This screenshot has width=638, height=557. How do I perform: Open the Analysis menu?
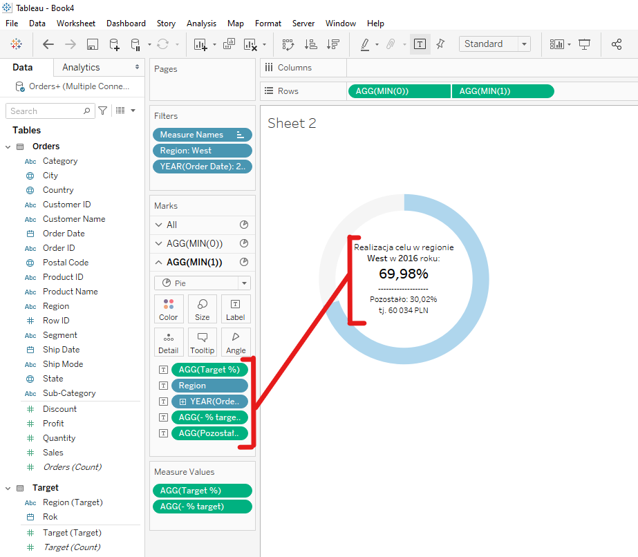click(x=201, y=23)
